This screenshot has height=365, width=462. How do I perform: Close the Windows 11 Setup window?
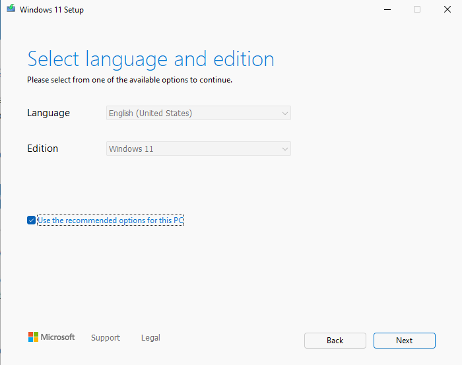tap(447, 9)
